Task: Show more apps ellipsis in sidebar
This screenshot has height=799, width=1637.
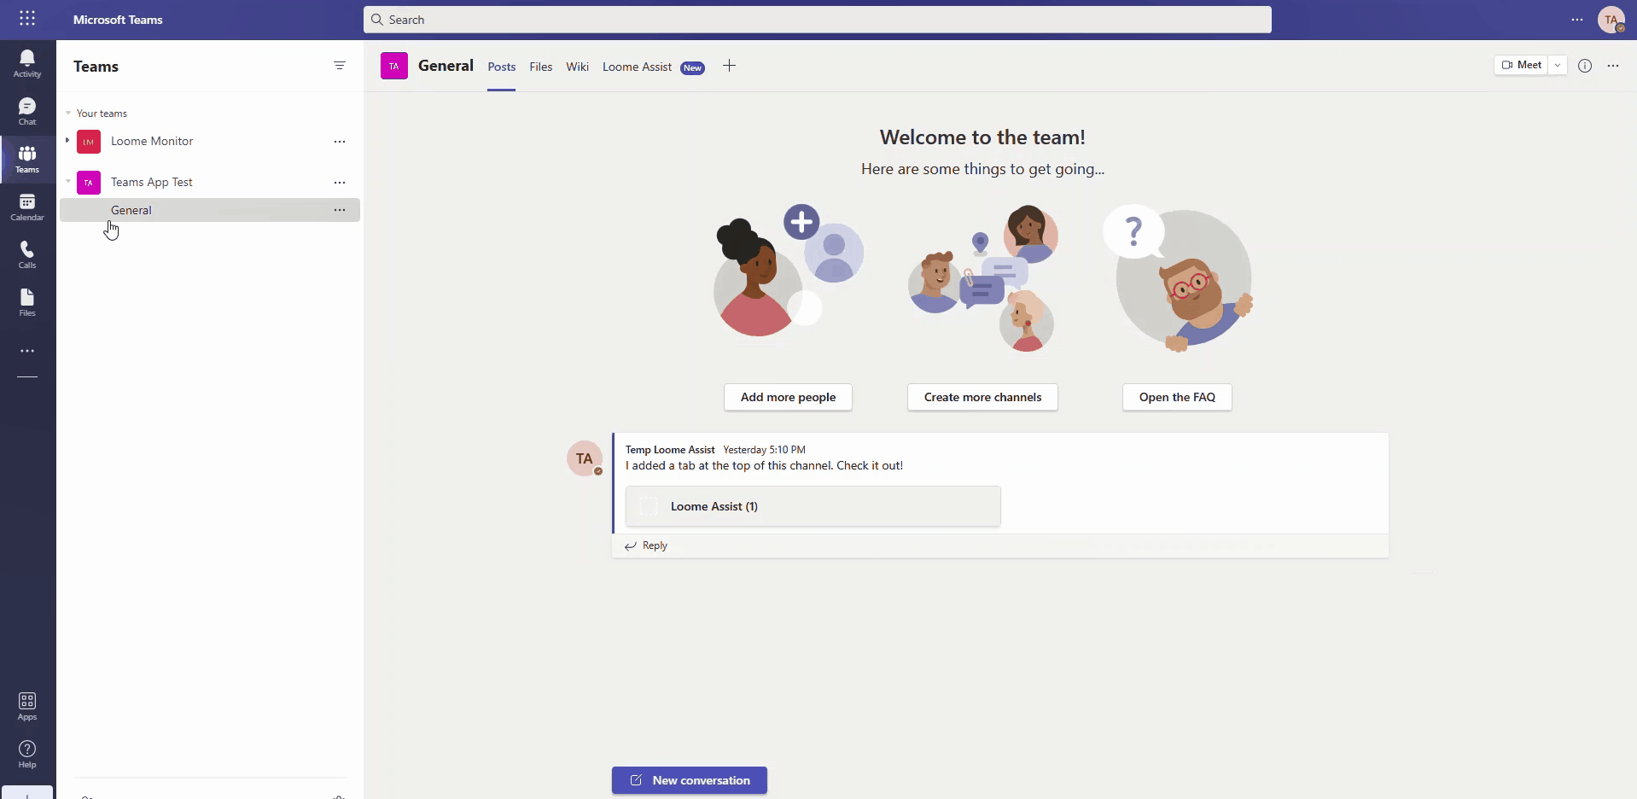Action: 27,351
